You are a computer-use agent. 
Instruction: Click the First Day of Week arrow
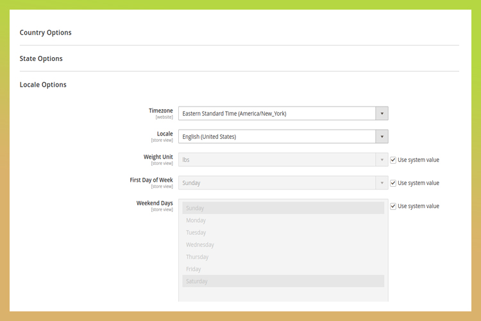tap(382, 183)
